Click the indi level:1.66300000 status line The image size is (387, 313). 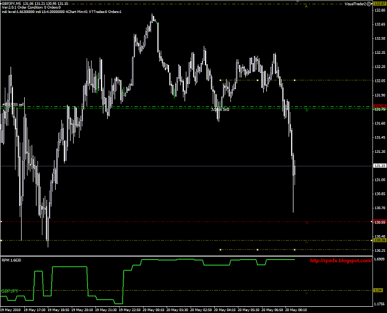tap(61, 12)
